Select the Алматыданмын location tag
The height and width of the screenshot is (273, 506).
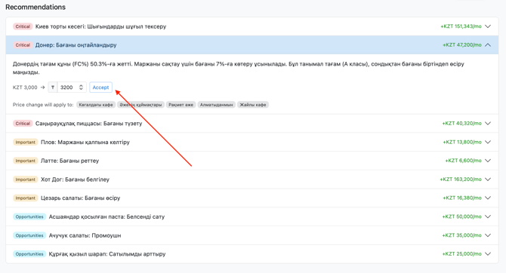tap(216, 105)
